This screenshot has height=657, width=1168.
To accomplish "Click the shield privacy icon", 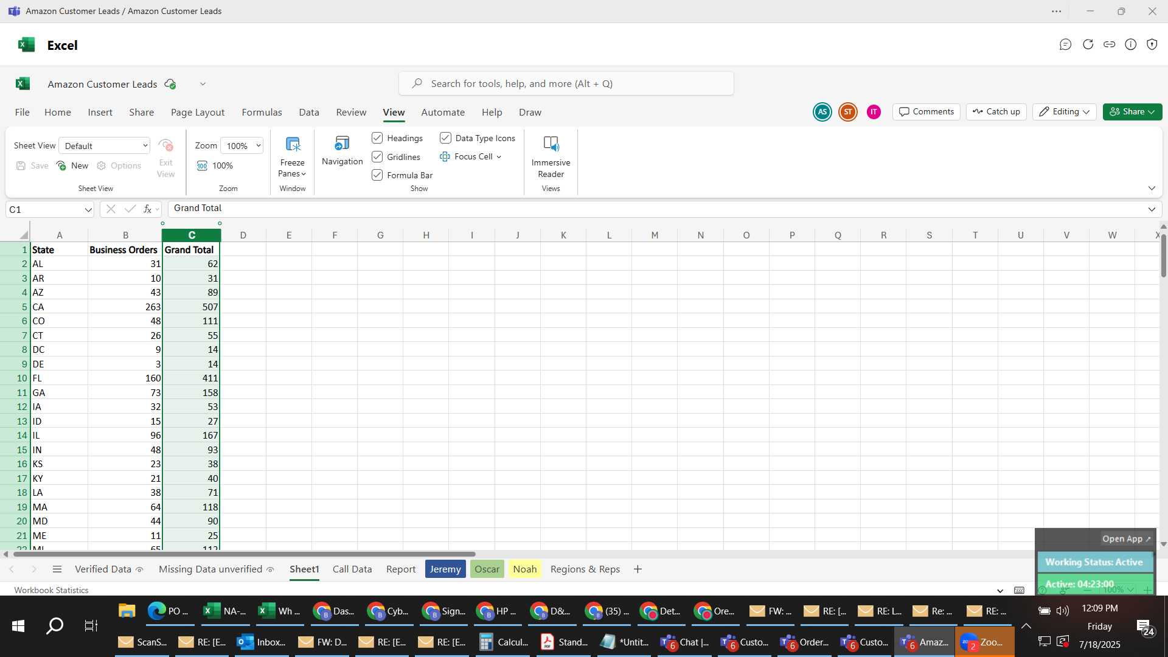I will (1152, 44).
